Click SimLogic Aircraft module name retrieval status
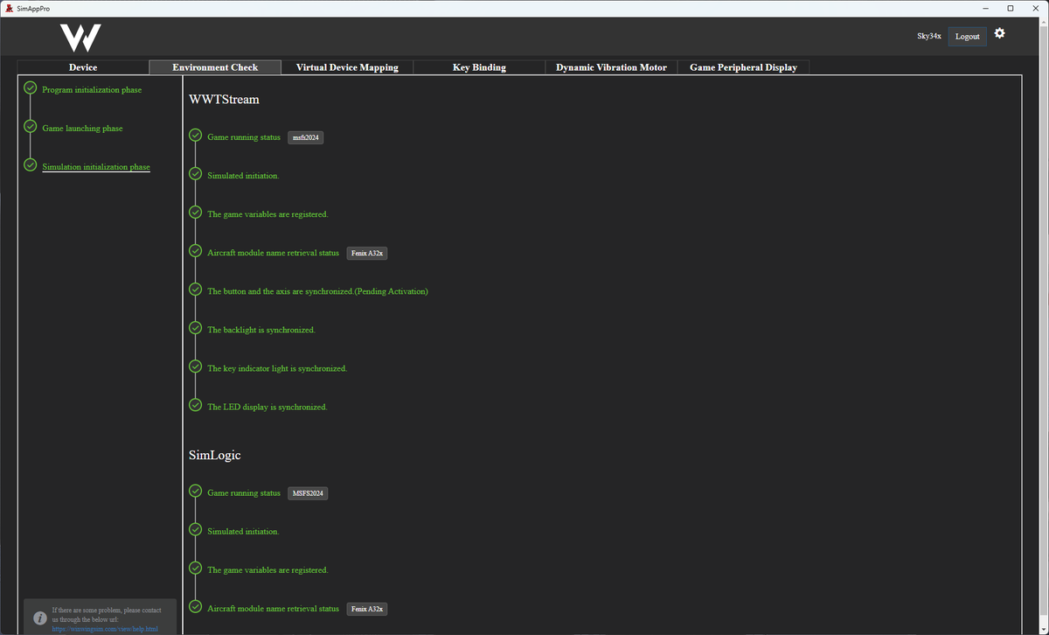The image size is (1049, 635). point(273,609)
